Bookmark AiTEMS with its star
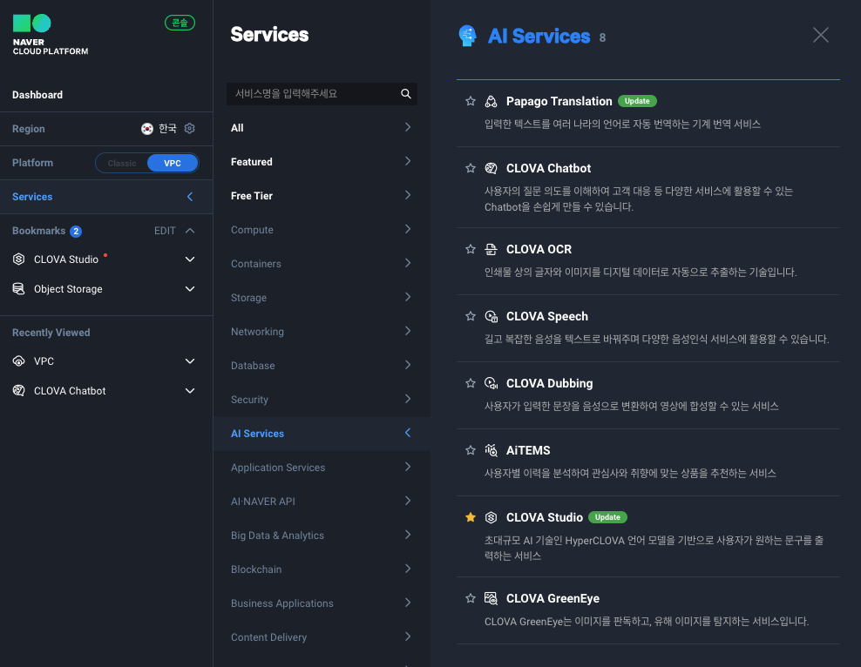861x667 pixels. tap(471, 450)
